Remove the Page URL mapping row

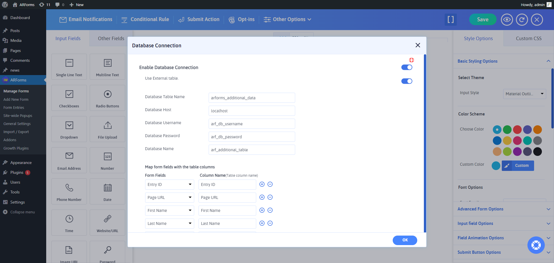coord(270,197)
